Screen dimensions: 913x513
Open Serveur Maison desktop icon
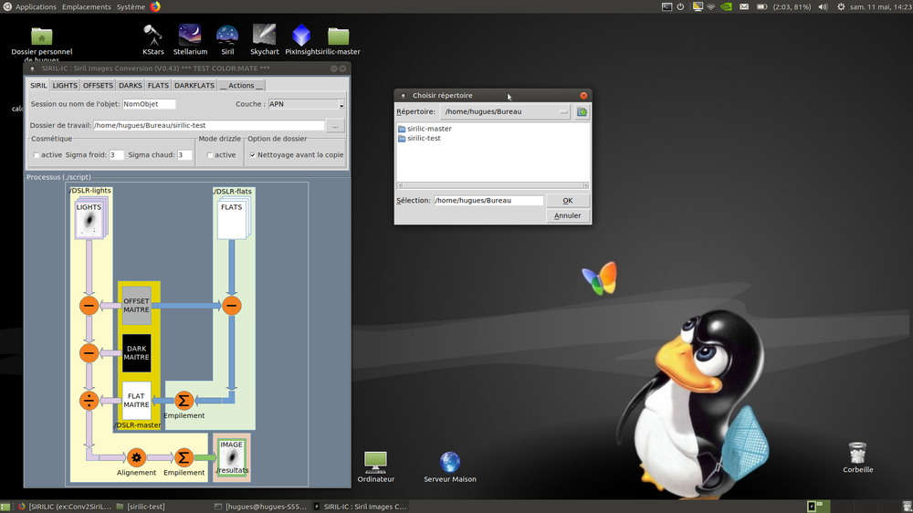click(x=449, y=467)
